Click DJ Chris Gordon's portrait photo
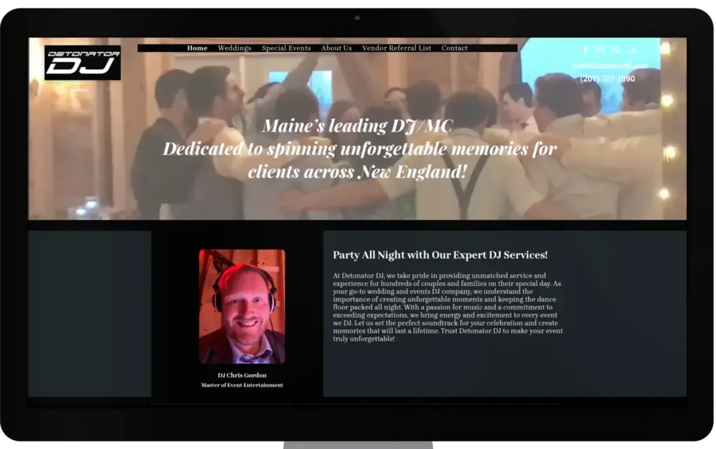This screenshot has width=716, height=449. pos(242,307)
